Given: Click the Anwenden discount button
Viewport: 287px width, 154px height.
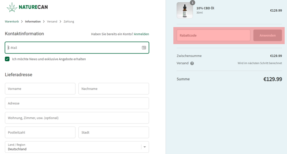Looking at the screenshot, I should pos(268,36).
